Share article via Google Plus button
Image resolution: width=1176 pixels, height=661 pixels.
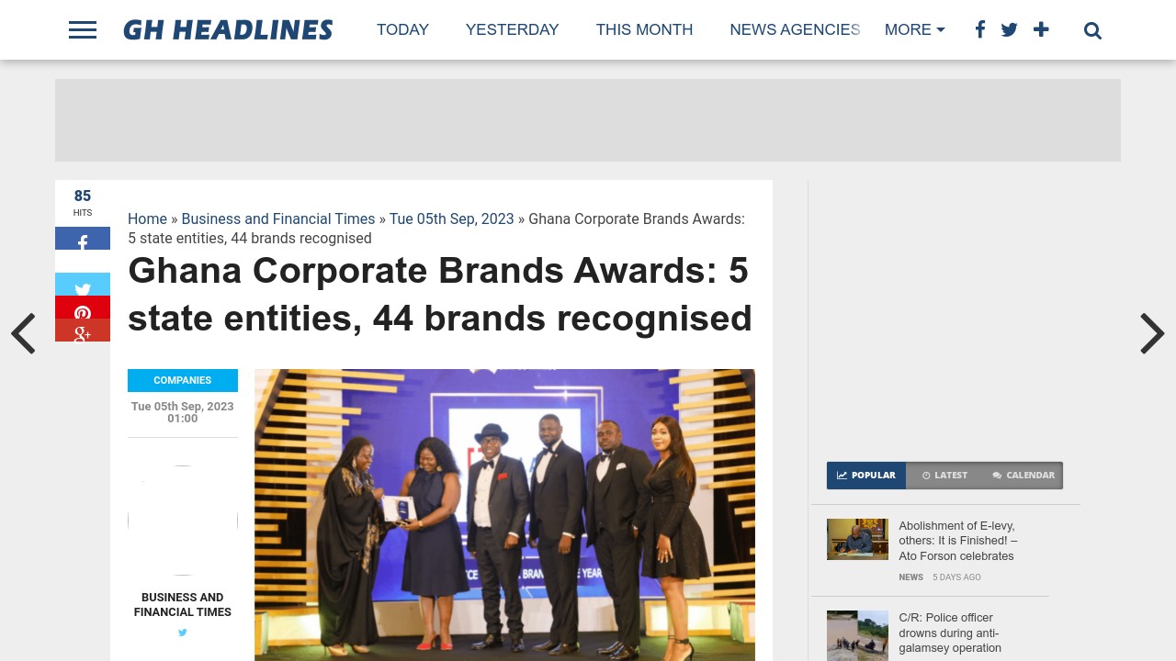pyautogui.click(x=83, y=330)
